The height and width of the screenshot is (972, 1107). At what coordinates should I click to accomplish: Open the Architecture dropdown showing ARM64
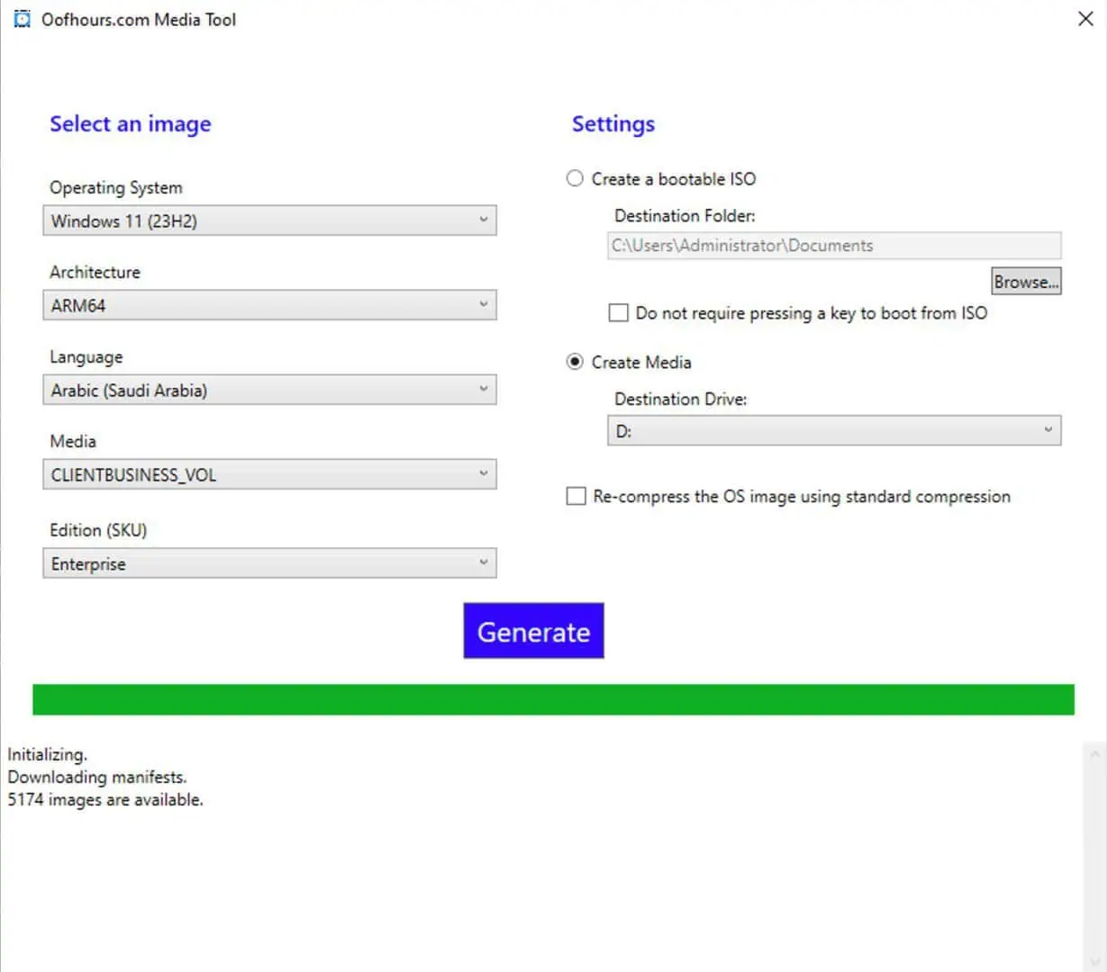[269, 305]
